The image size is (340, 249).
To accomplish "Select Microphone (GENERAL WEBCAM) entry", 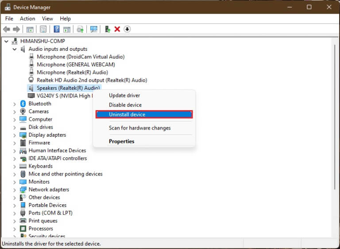I will (76, 65).
